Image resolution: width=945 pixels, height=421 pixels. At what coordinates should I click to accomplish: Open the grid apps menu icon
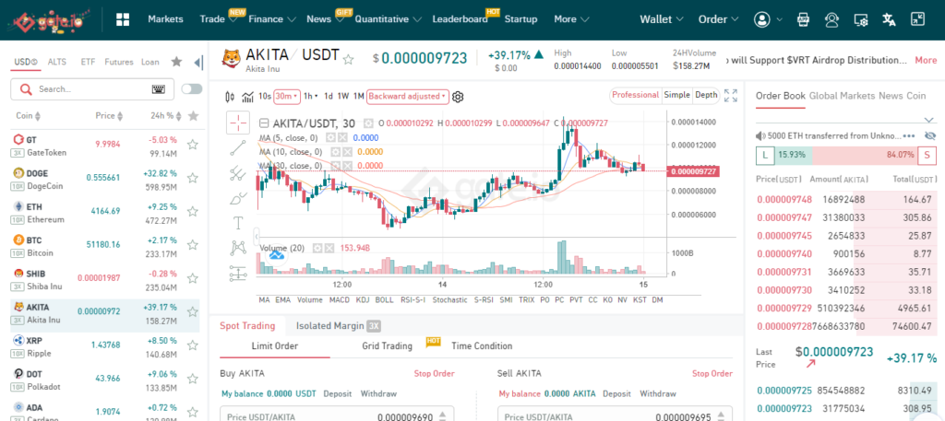coord(123,19)
